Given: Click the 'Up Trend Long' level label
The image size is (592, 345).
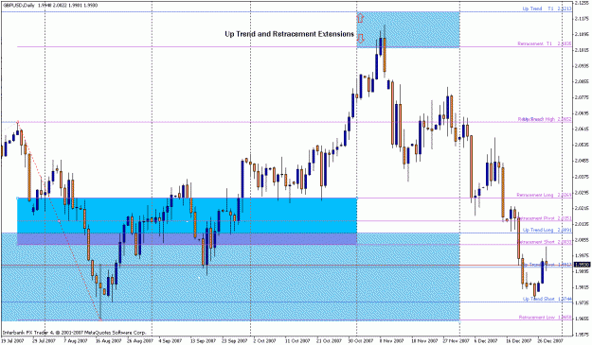Looking at the screenshot, I should click(x=547, y=230).
